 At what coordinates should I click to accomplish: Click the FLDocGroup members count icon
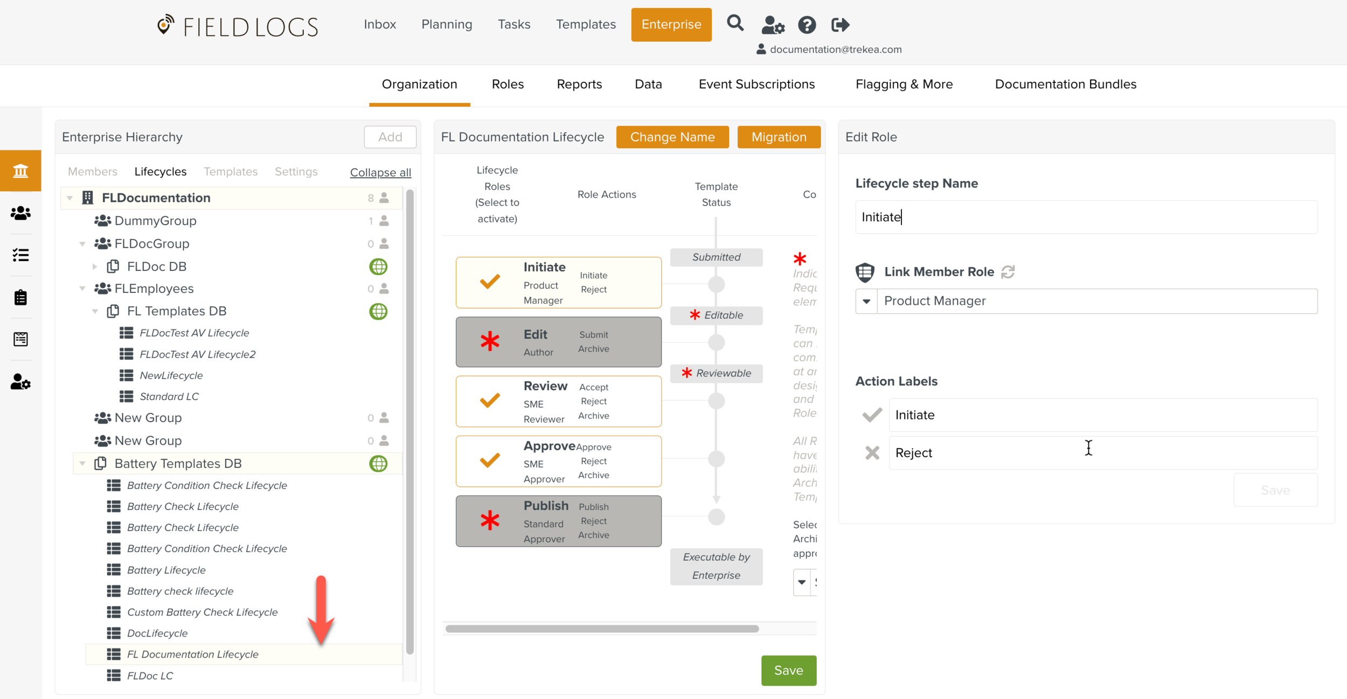[384, 244]
